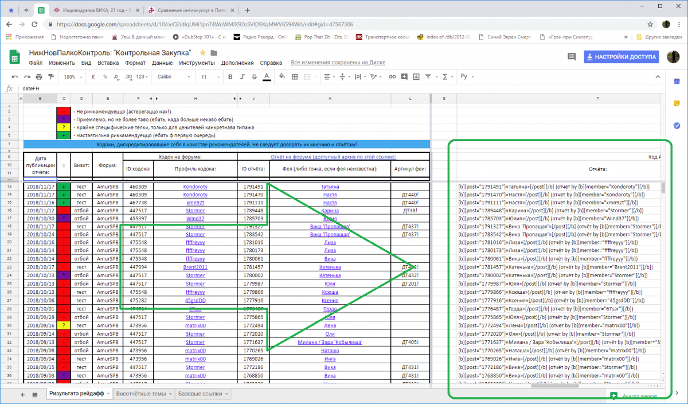Open the comments history icon

coord(571,57)
